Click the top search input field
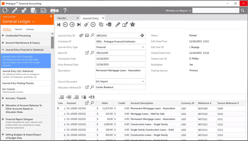Viewport: 248px width, 141px height. (x=216, y=10)
